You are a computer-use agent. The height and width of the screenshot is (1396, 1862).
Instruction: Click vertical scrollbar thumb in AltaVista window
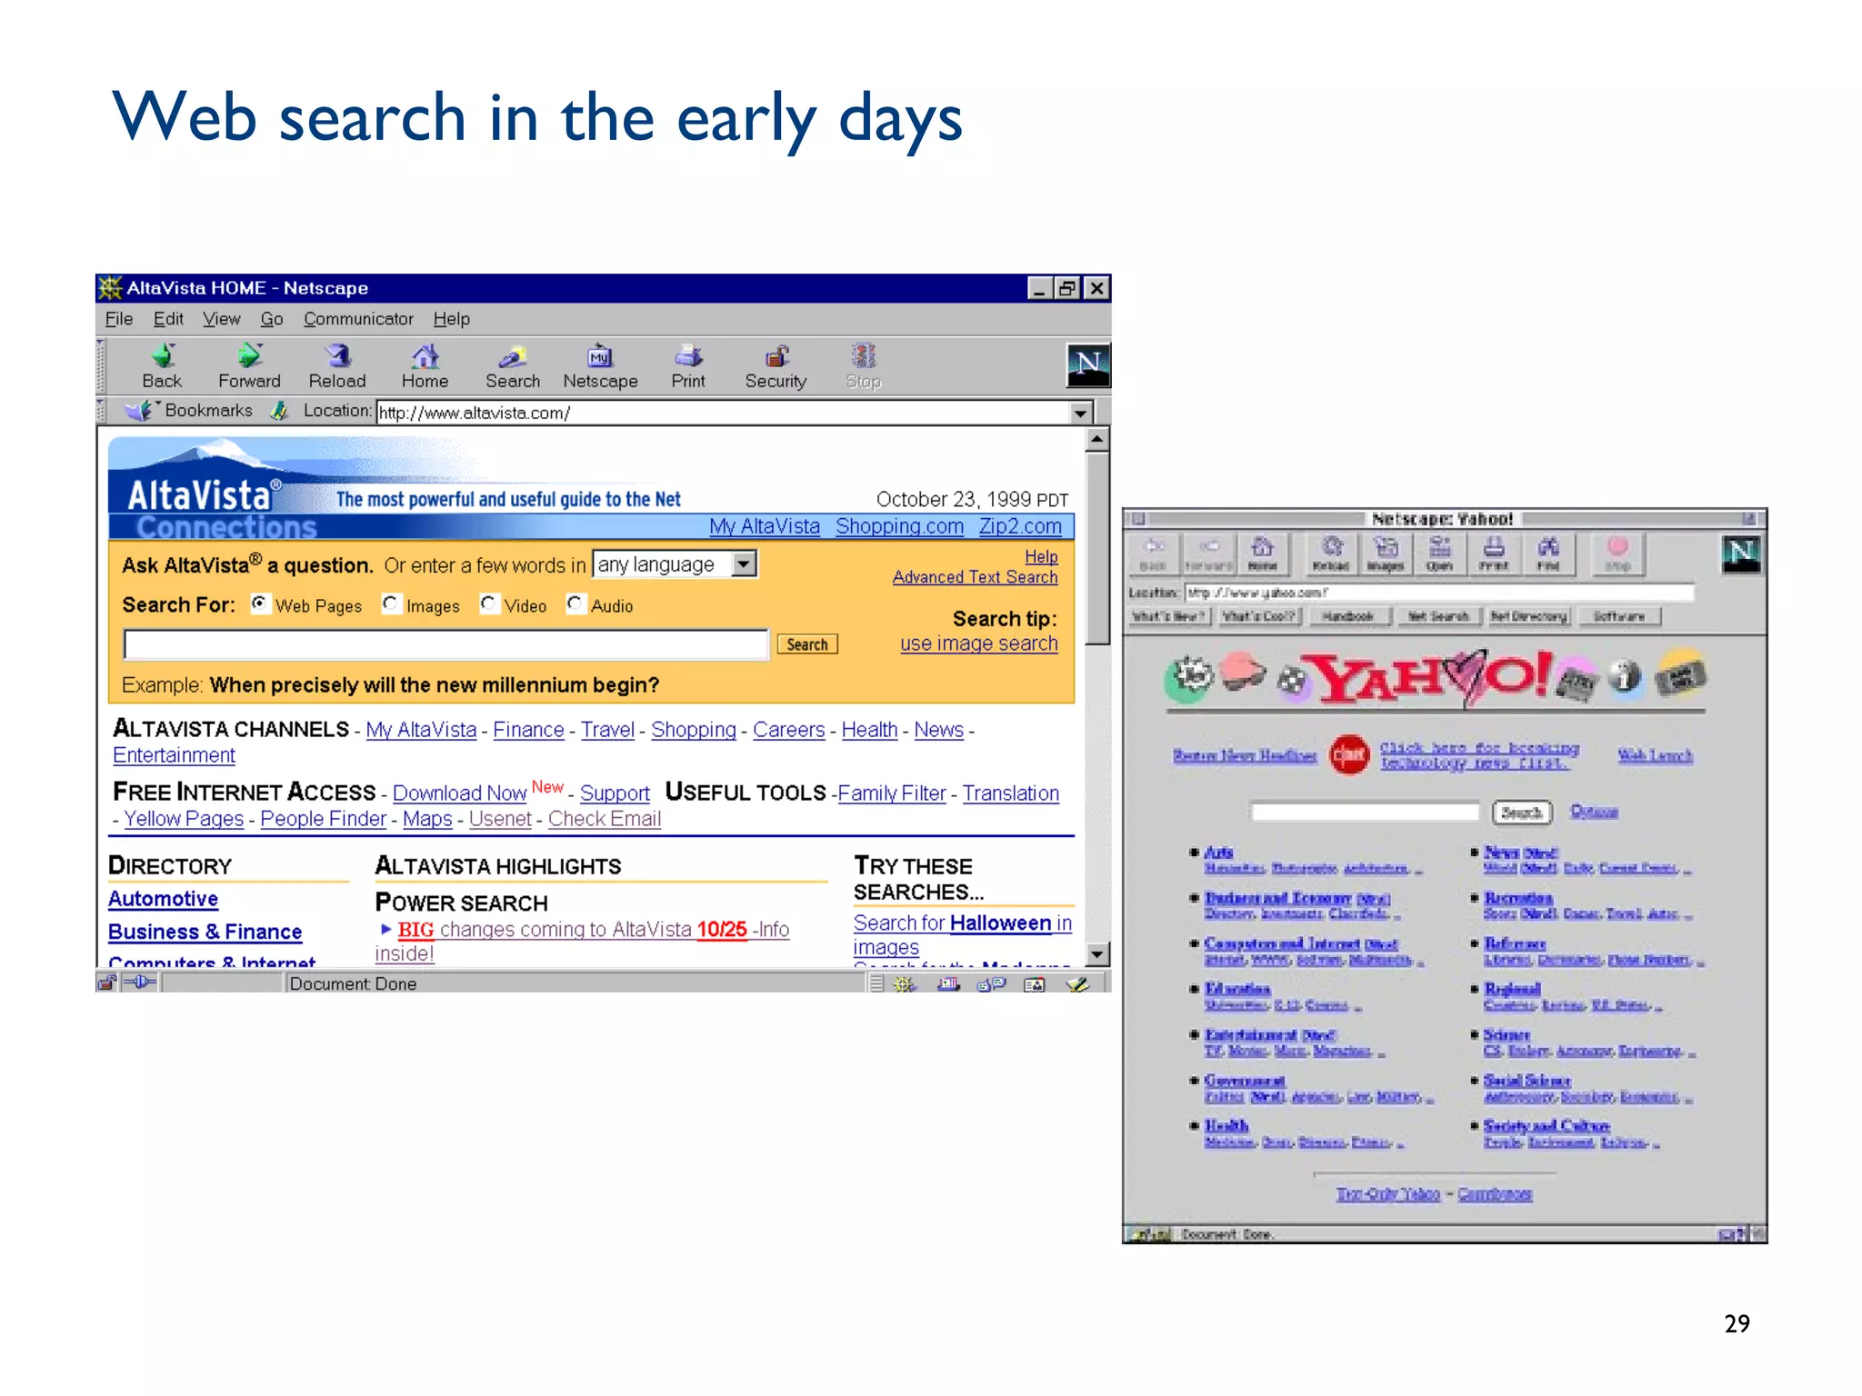click(x=1097, y=548)
